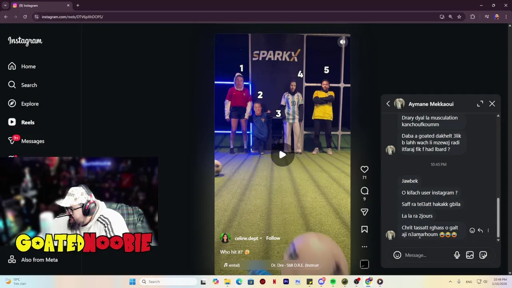Image resolution: width=512 pixels, height=288 pixels.
Task: Open Messages in the sidebar
Action: coord(26,141)
